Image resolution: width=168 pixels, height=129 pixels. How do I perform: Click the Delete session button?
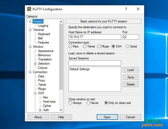pyautogui.click(x=131, y=84)
